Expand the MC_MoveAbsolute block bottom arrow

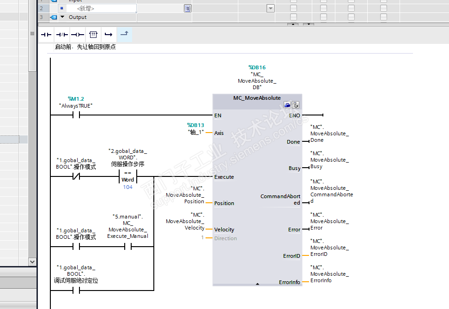[x=257, y=284]
